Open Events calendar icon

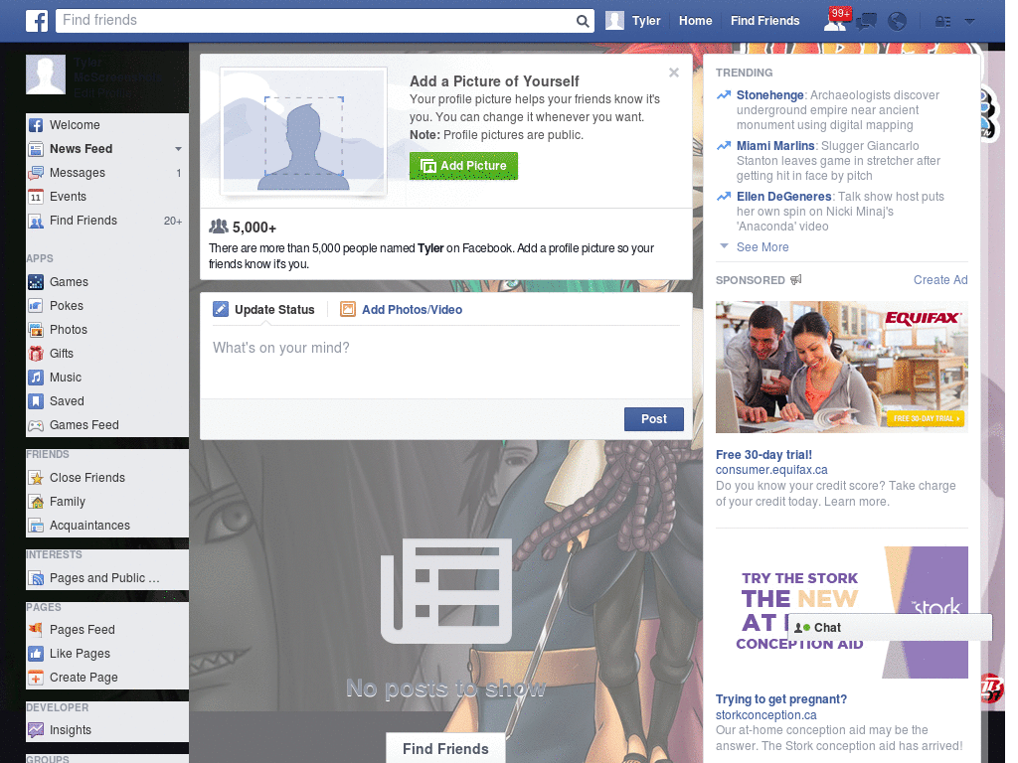pyautogui.click(x=36, y=197)
